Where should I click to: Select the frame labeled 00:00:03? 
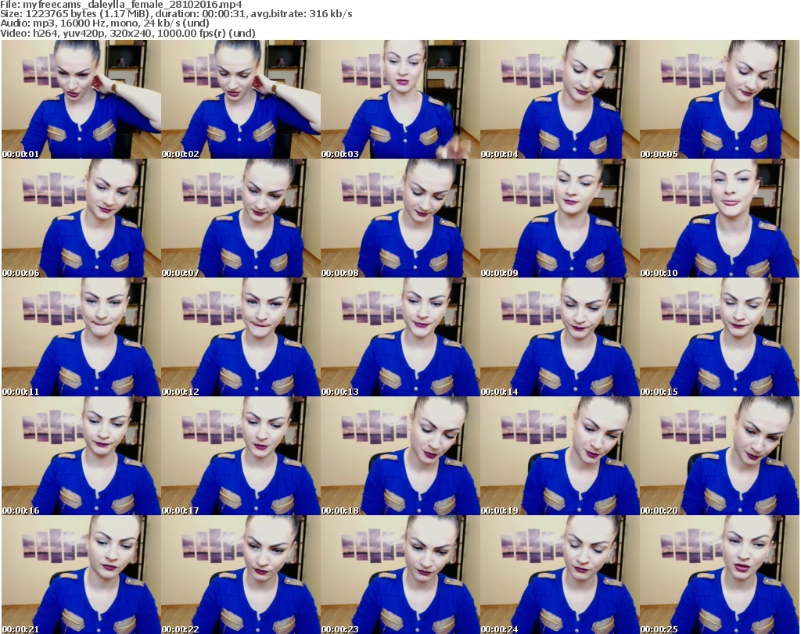(400, 99)
